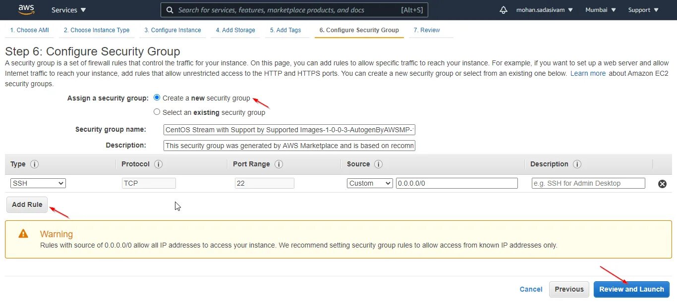Viewport: 677px width, 306px height.
Task: Click Review and Launch
Action: pos(631,289)
